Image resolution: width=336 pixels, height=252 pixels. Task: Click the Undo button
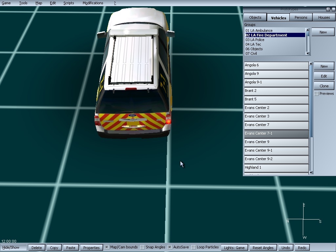point(286,248)
